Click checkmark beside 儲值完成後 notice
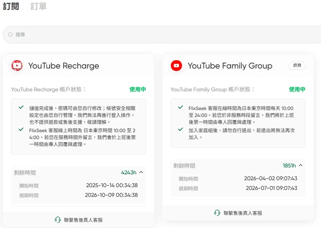This screenshot has width=321, height=228. [21, 107]
